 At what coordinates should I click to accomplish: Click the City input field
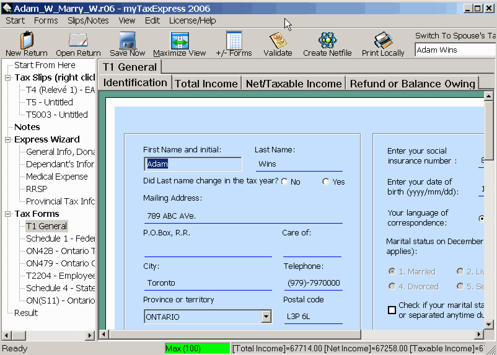pos(207,283)
